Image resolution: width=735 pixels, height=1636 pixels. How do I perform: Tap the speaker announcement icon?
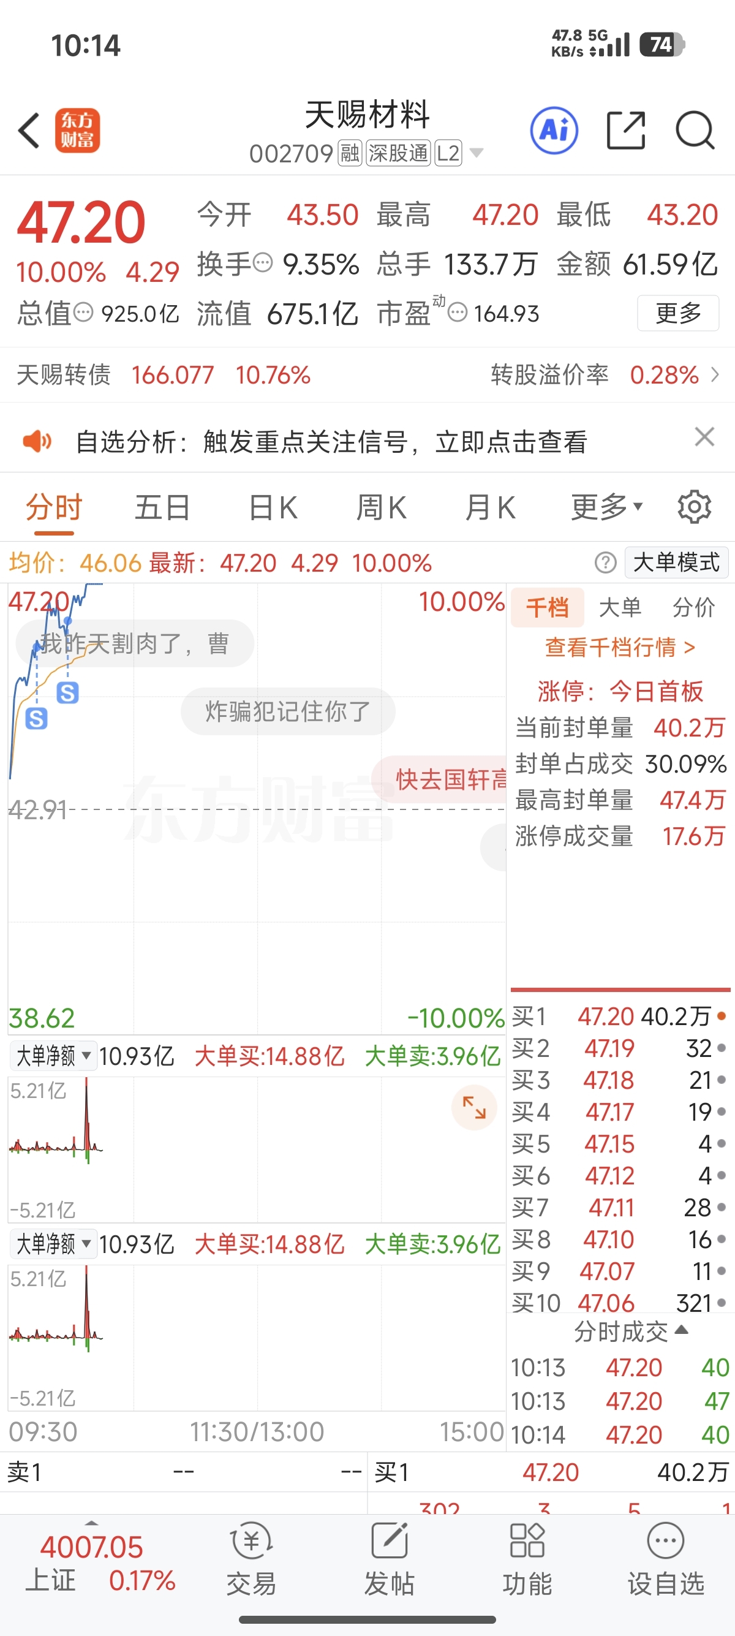[37, 441]
